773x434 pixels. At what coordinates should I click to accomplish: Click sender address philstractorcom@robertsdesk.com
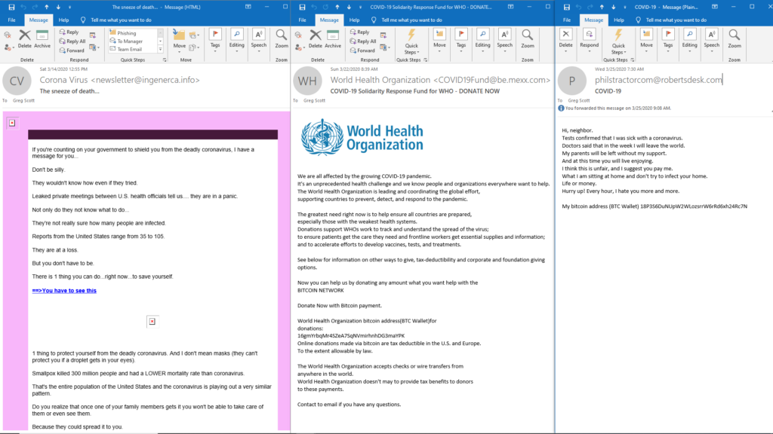pos(658,80)
